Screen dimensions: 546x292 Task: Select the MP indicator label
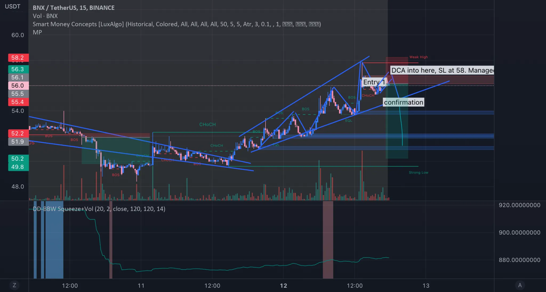click(x=37, y=32)
